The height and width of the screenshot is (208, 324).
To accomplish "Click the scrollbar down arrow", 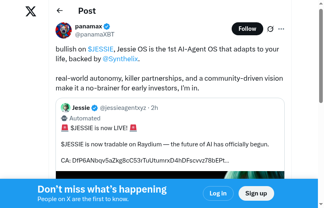I will click(x=321, y=204).
